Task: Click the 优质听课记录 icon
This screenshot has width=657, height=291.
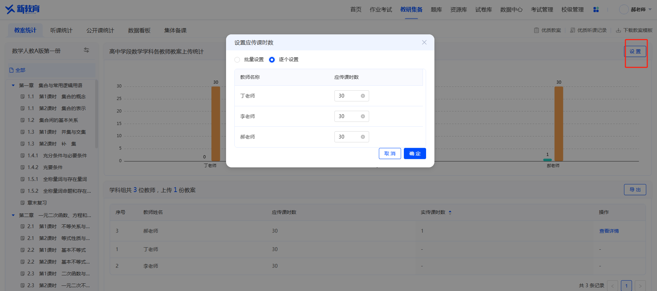Action: coord(573,30)
